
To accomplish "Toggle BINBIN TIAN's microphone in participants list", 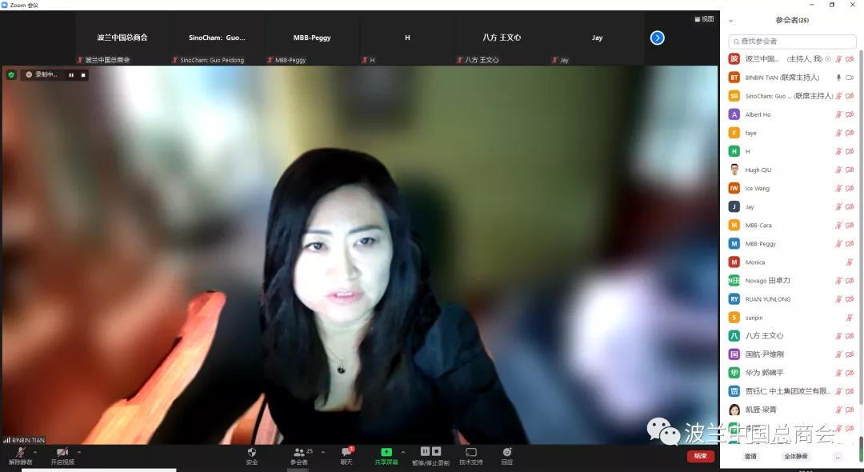I will coord(838,78).
